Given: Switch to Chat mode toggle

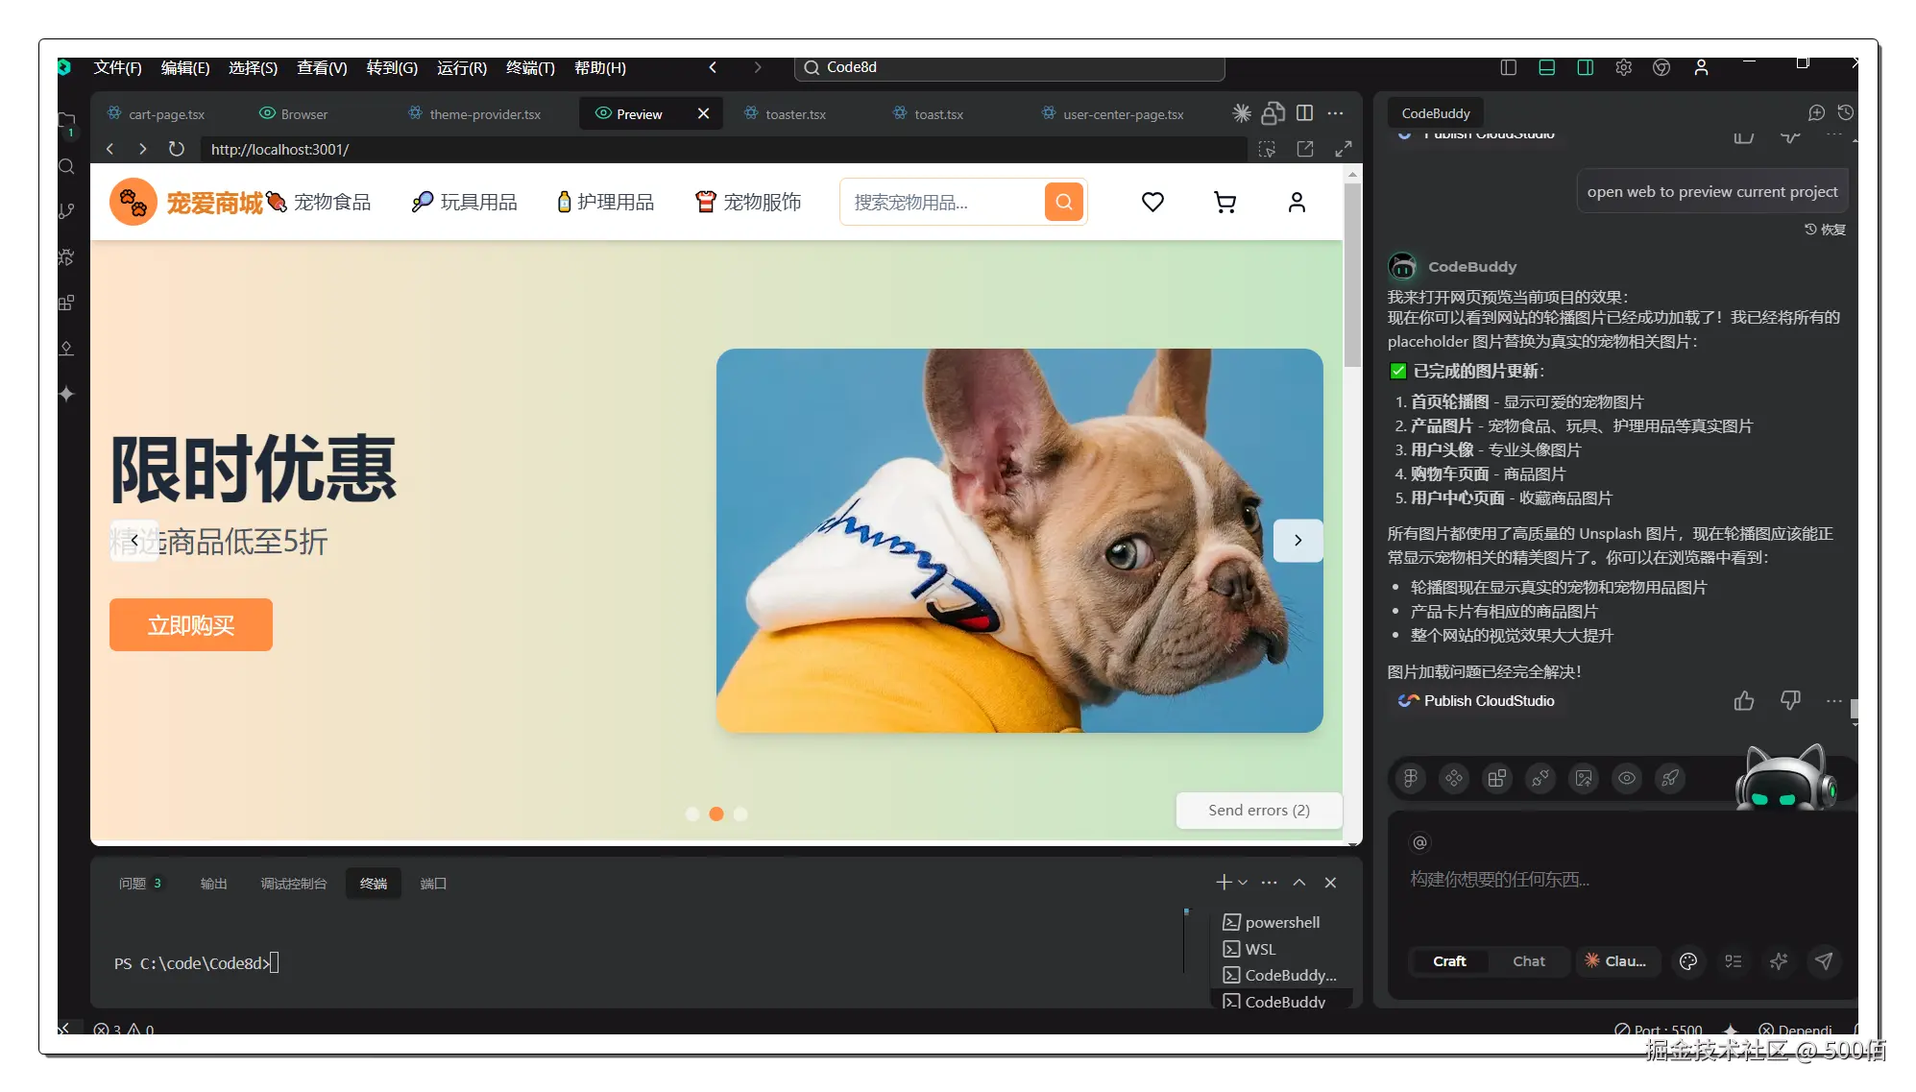Looking at the screenshot, I should 1528,960.
